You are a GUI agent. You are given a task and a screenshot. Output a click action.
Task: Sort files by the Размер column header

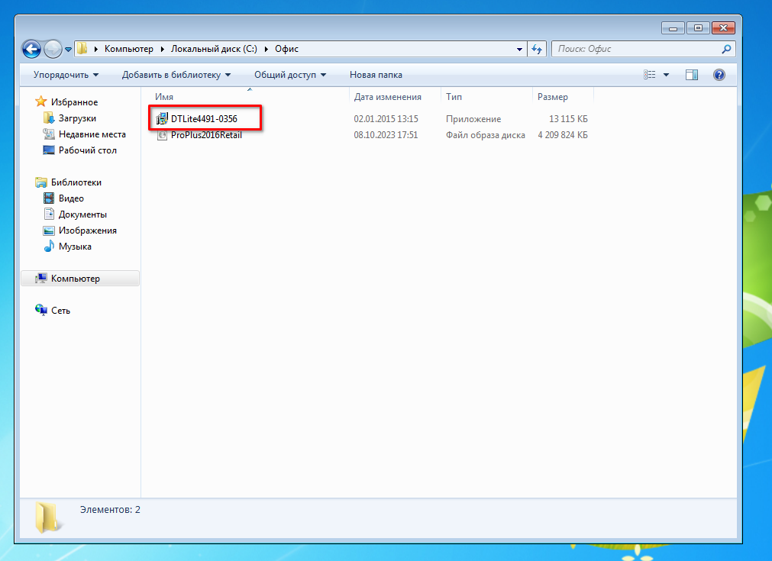click(553, 97)
